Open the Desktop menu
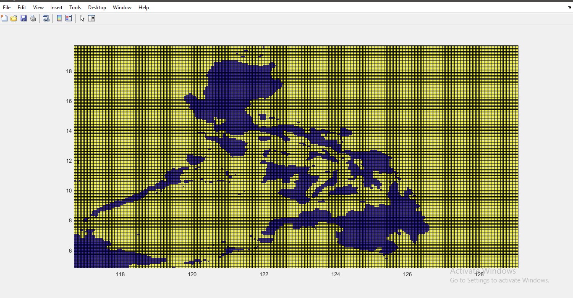Viewport: 573px width, 298px height. pyautogui.click(x=97, y=8)
